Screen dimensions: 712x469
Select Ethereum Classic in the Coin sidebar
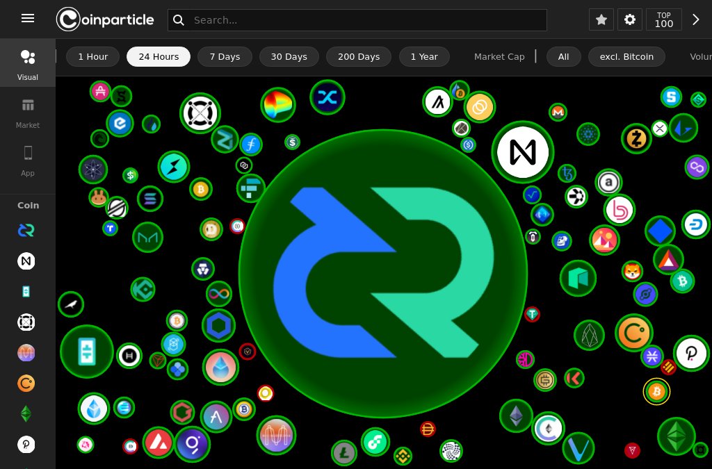click(x=26, y=413)
